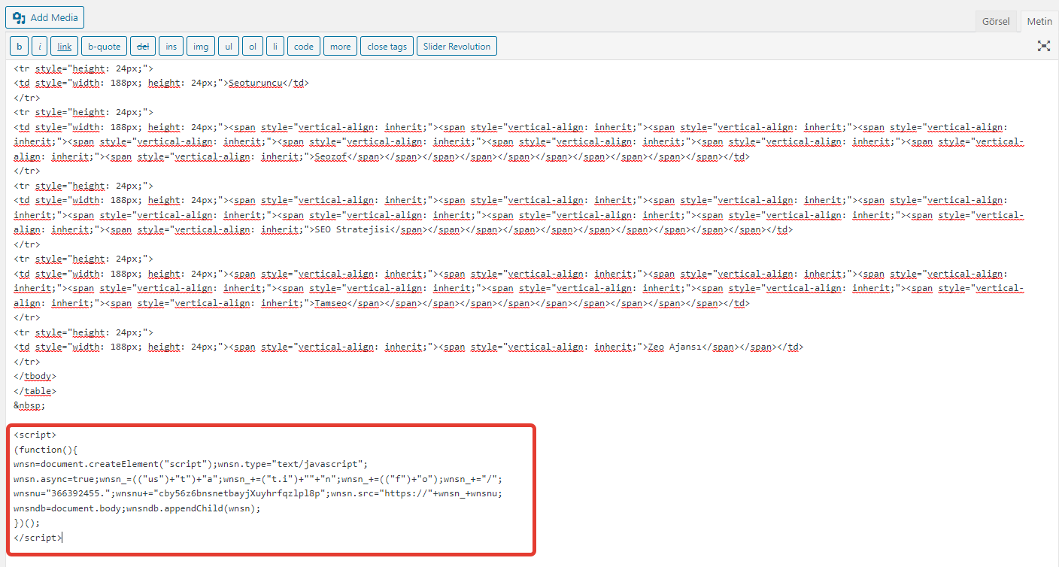The height and width of the screenshot is (567, 1059).
Task: Insert an image with img button
Action: tap(201, 47)
